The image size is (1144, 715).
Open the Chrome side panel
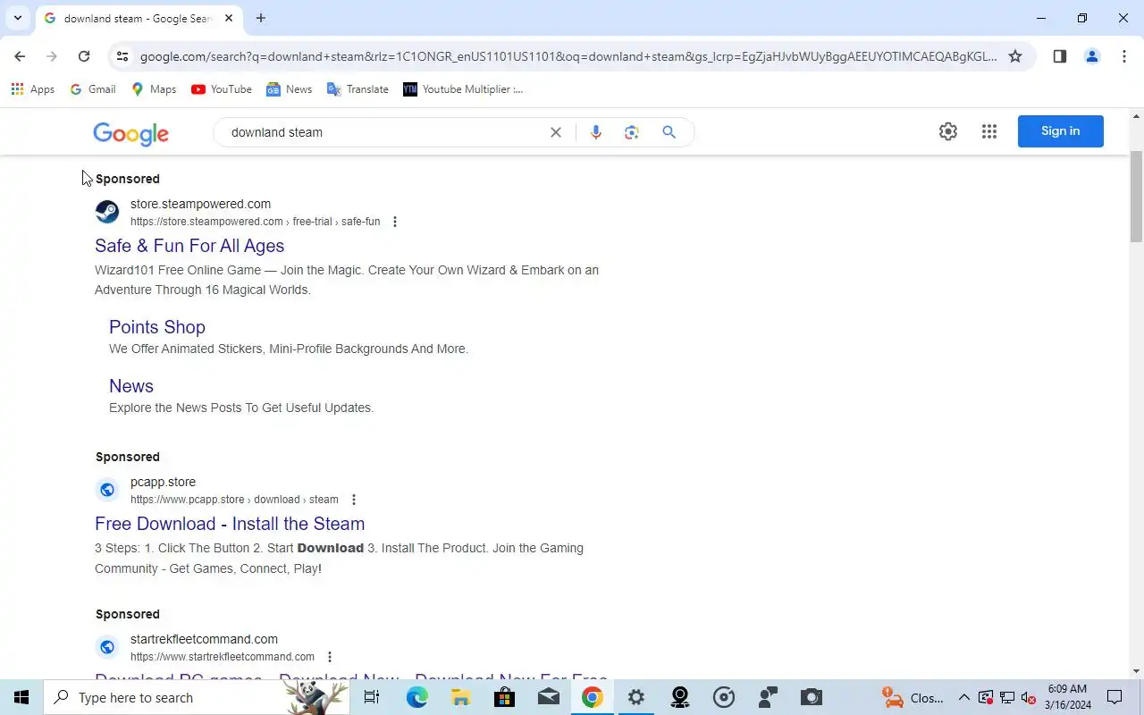coord(1060,56)
